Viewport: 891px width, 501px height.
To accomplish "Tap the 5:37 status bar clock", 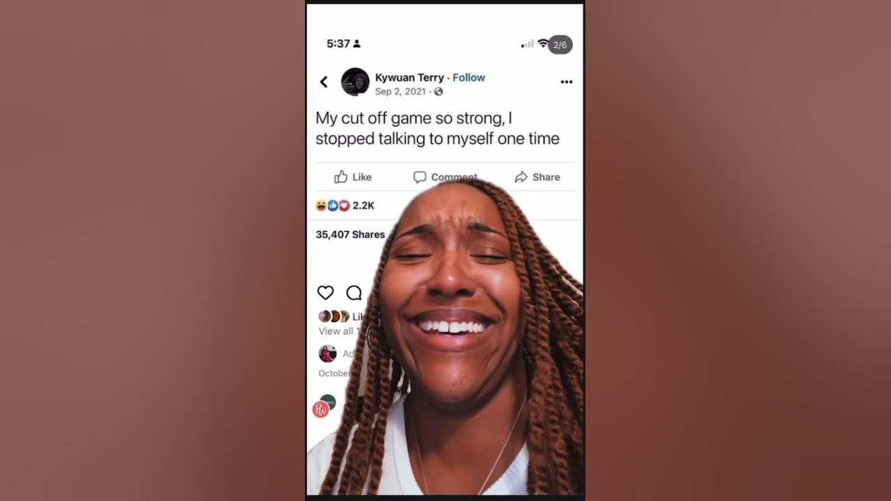I will (x=338, y=43).
